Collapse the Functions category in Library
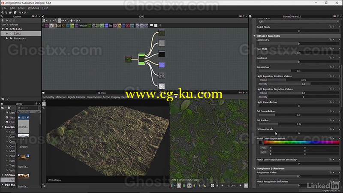 tap(3, 127)
